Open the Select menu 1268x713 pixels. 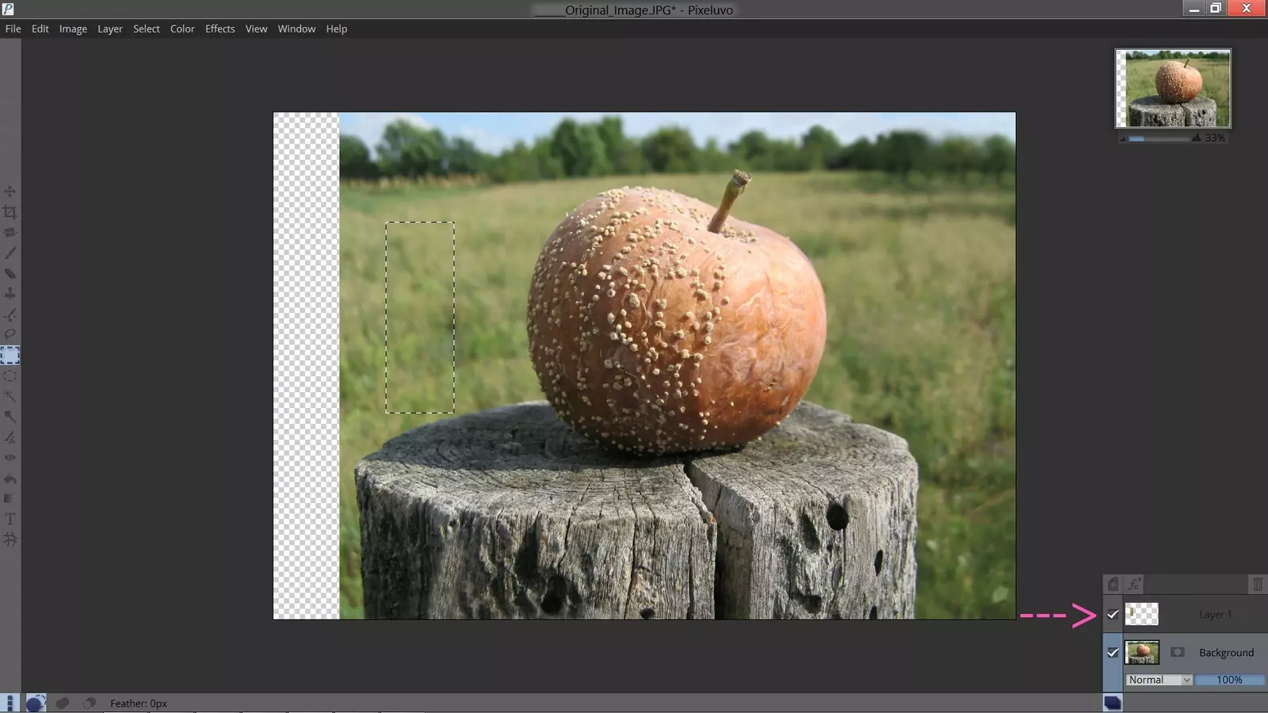pyautogui.click(x=146, y=29)
